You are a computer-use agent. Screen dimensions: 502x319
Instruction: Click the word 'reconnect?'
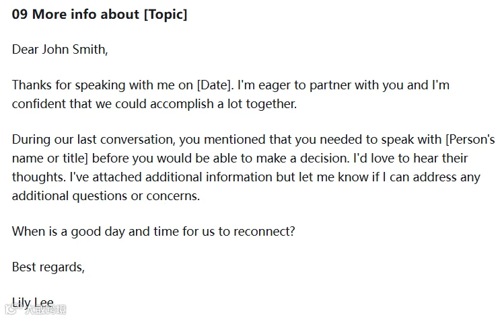(264, 232)
